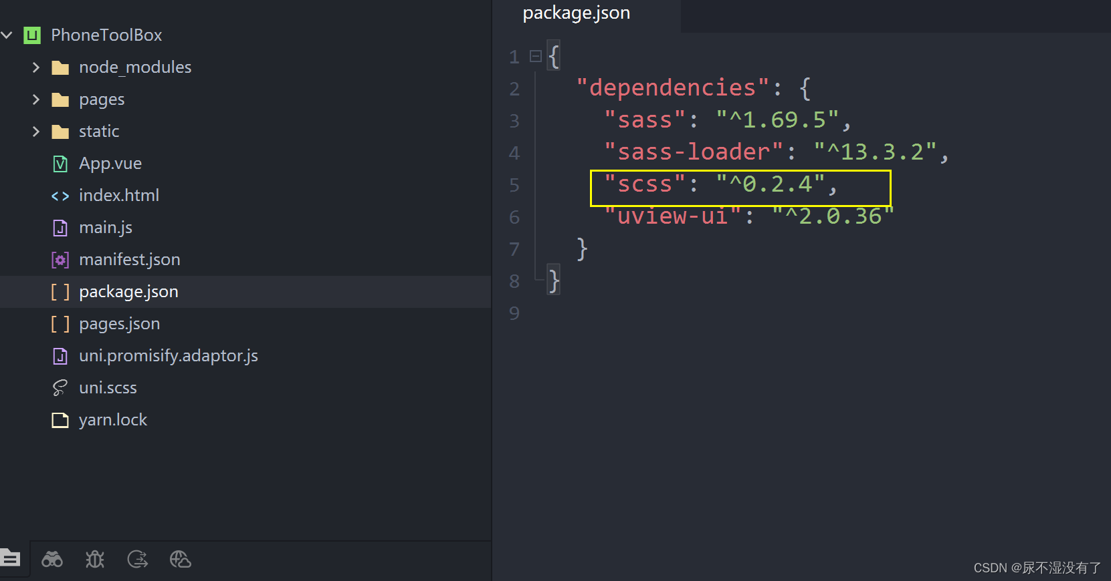Open App.vue in the file tree
This screenshot has width=1111, height=581.
(x=110, y=164)
